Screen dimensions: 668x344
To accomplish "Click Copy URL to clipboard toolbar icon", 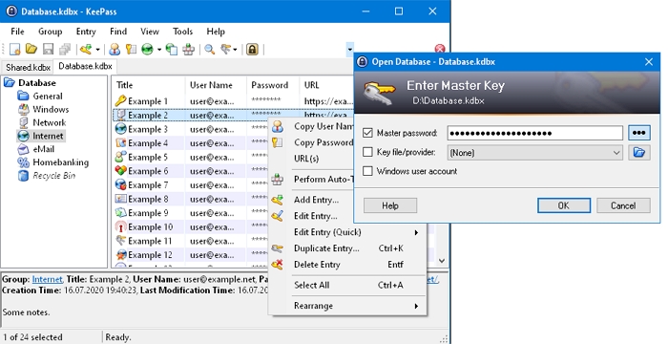I will 171,49.
